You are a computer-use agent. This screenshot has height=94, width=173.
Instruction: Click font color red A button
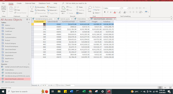(x=115, y=12)
